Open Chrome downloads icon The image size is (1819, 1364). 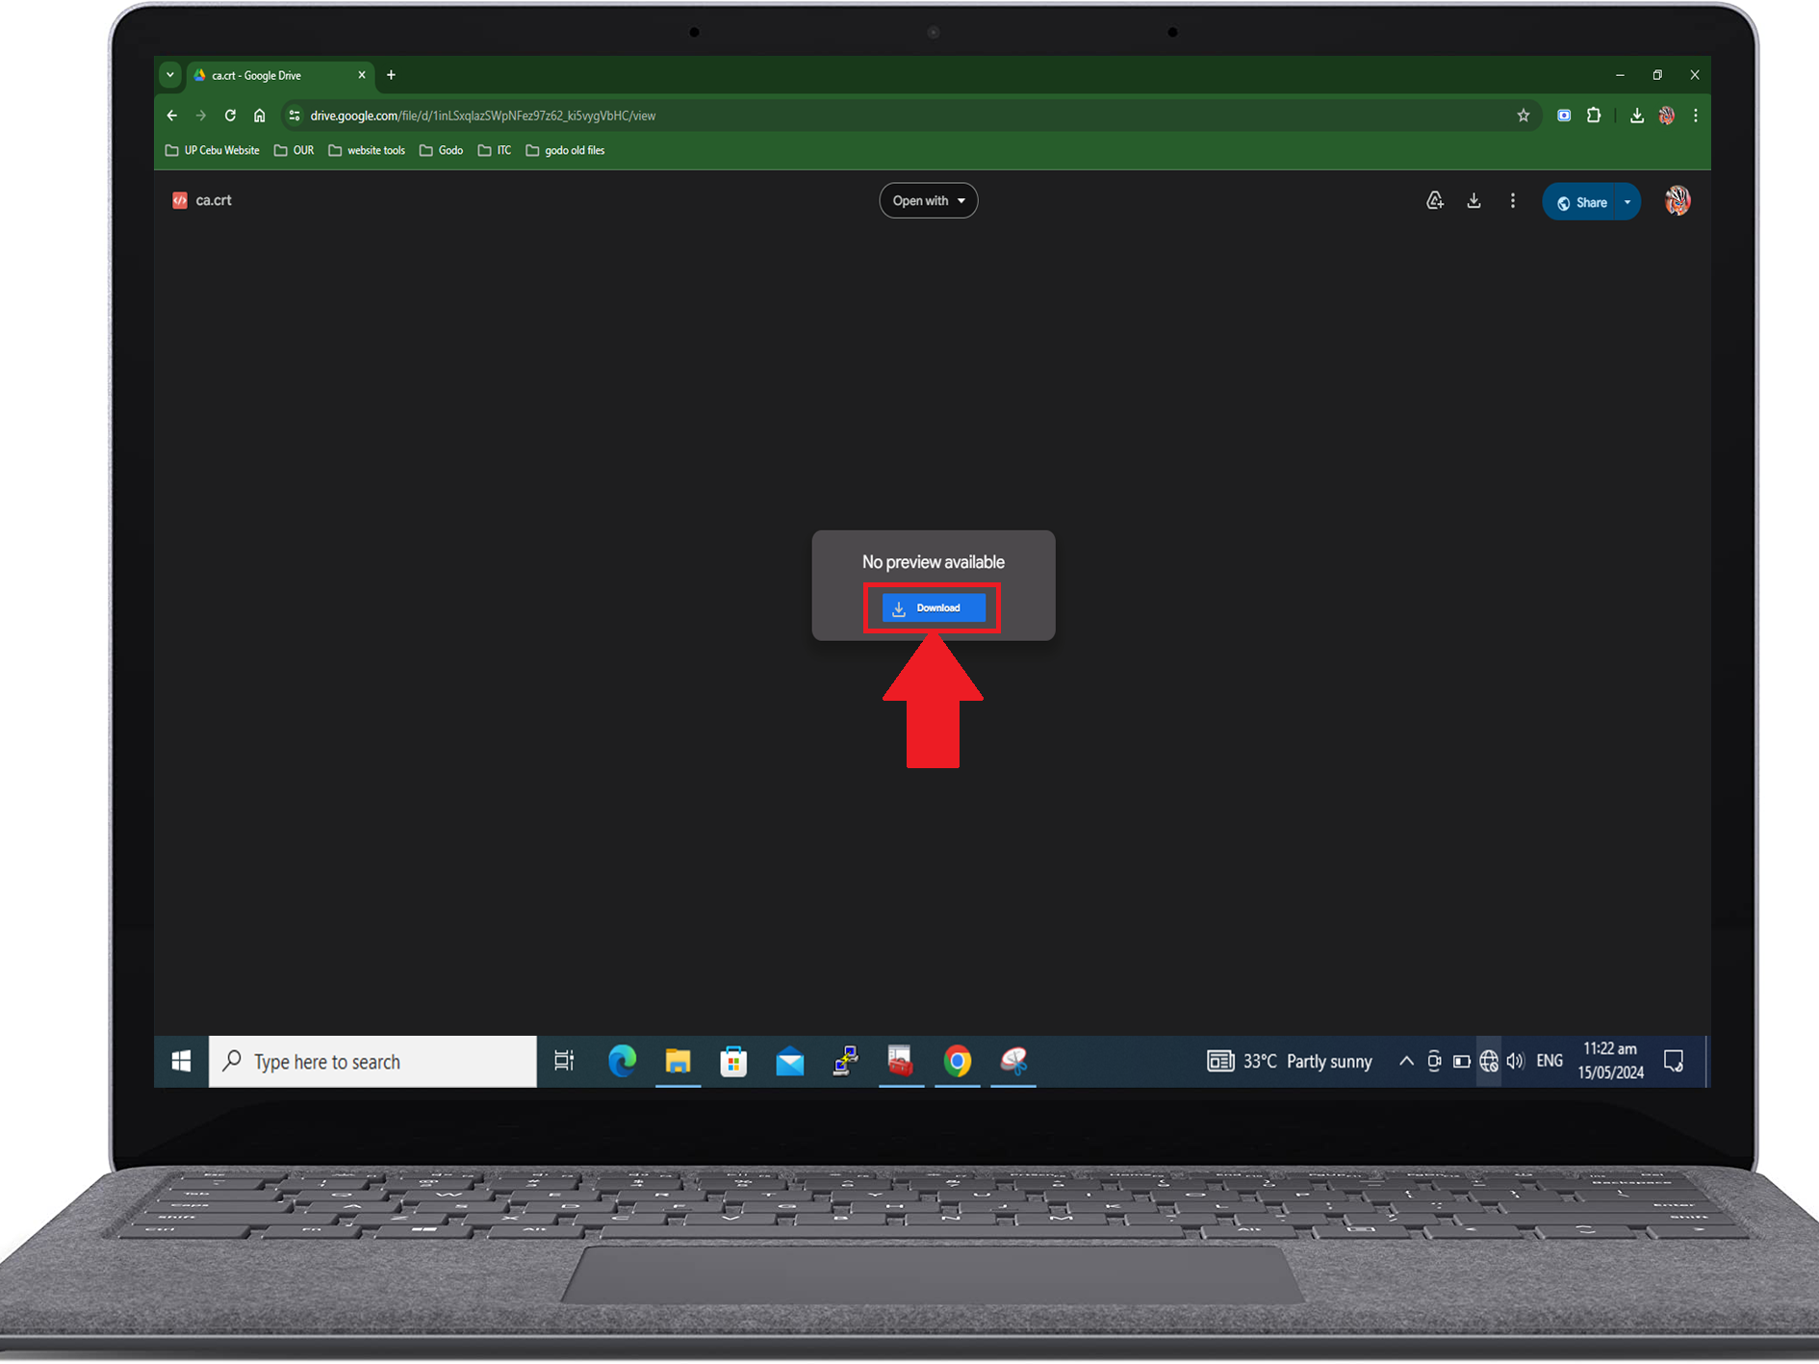tap(1636, 116)
